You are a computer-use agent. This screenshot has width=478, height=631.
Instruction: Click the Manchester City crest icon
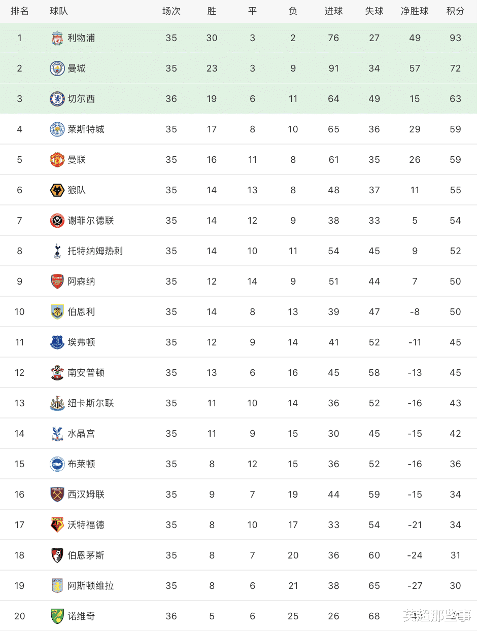(57, 68)
